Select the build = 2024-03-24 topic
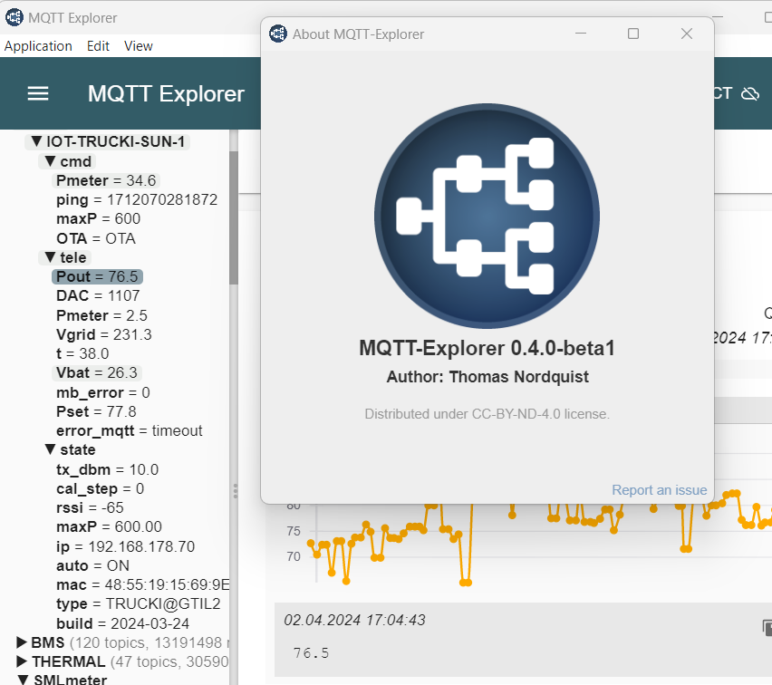 pyautogui.click(x=122, y=624)
